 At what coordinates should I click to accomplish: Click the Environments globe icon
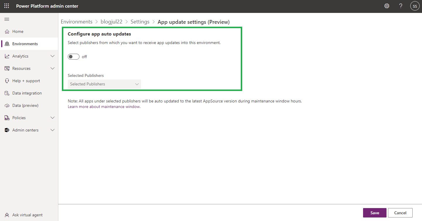point(7,44)
